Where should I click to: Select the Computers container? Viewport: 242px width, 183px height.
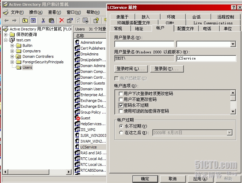click(31, 51)
